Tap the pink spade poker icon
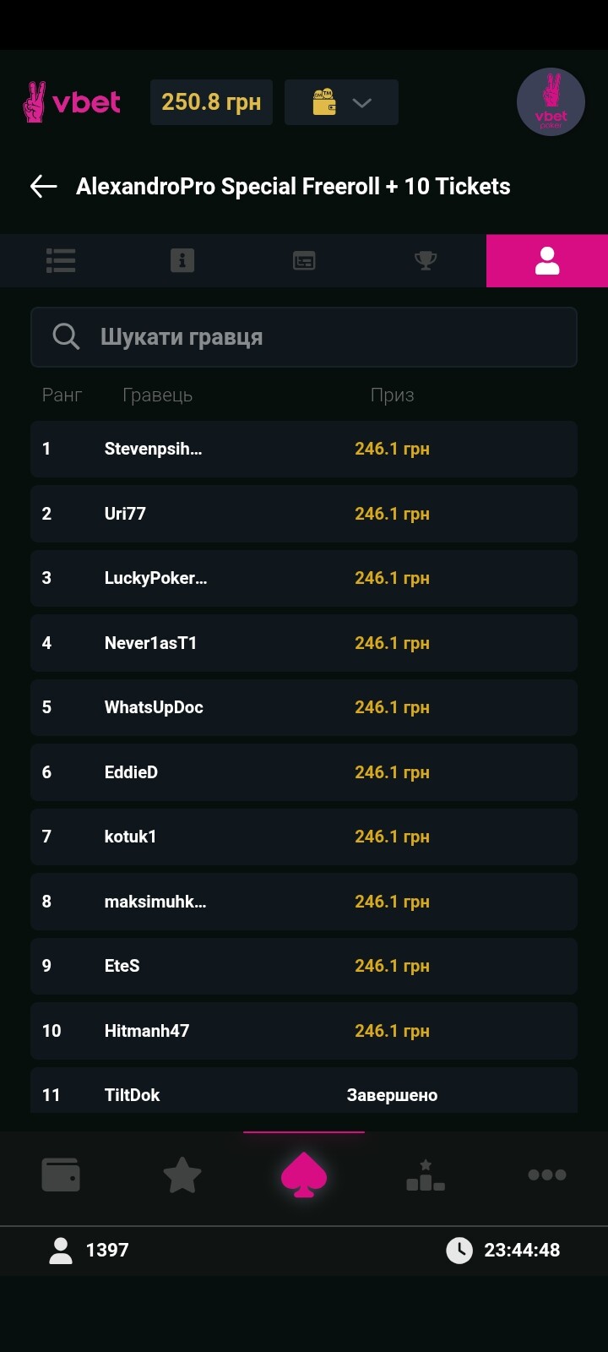The width and height of the screenshot is (608, 1352). tap(304, 1175)
